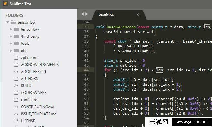Open the .gitignore file
Viewport: 212px width, 127px height.
[29, 58]
